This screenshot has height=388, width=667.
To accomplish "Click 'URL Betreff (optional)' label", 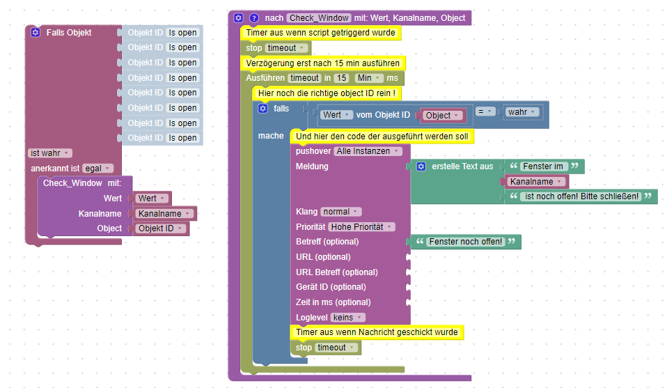I will pyautogui.click(x=337, y=272).
